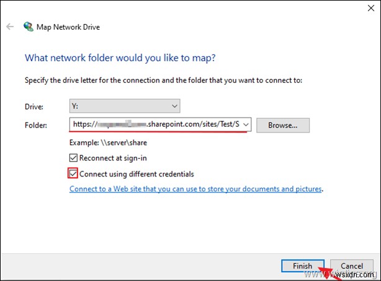381x281 pixels.
Task: Toggle the Reconnect at sign-in checkbox
Action: click(73, 159)
